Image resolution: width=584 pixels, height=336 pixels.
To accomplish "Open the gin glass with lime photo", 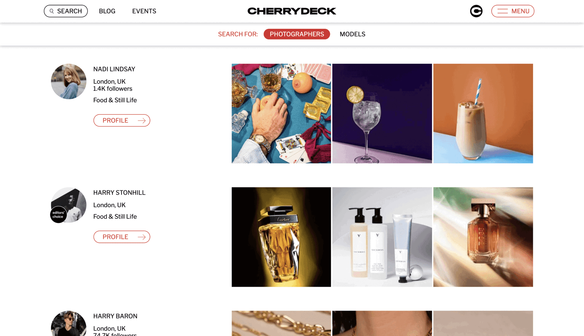I will pyautogui.click(x=382, y=113).
